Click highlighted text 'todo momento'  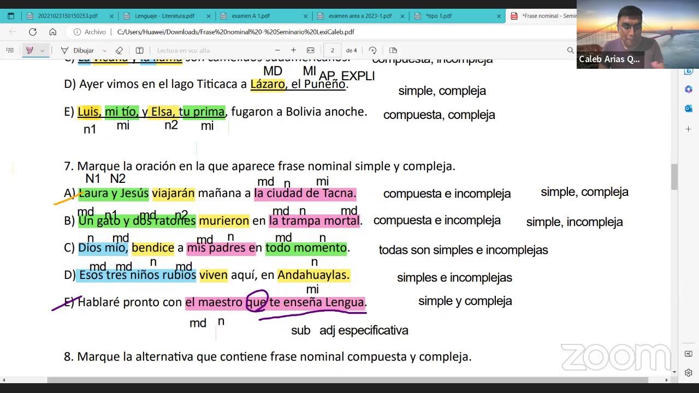point(306,248)
